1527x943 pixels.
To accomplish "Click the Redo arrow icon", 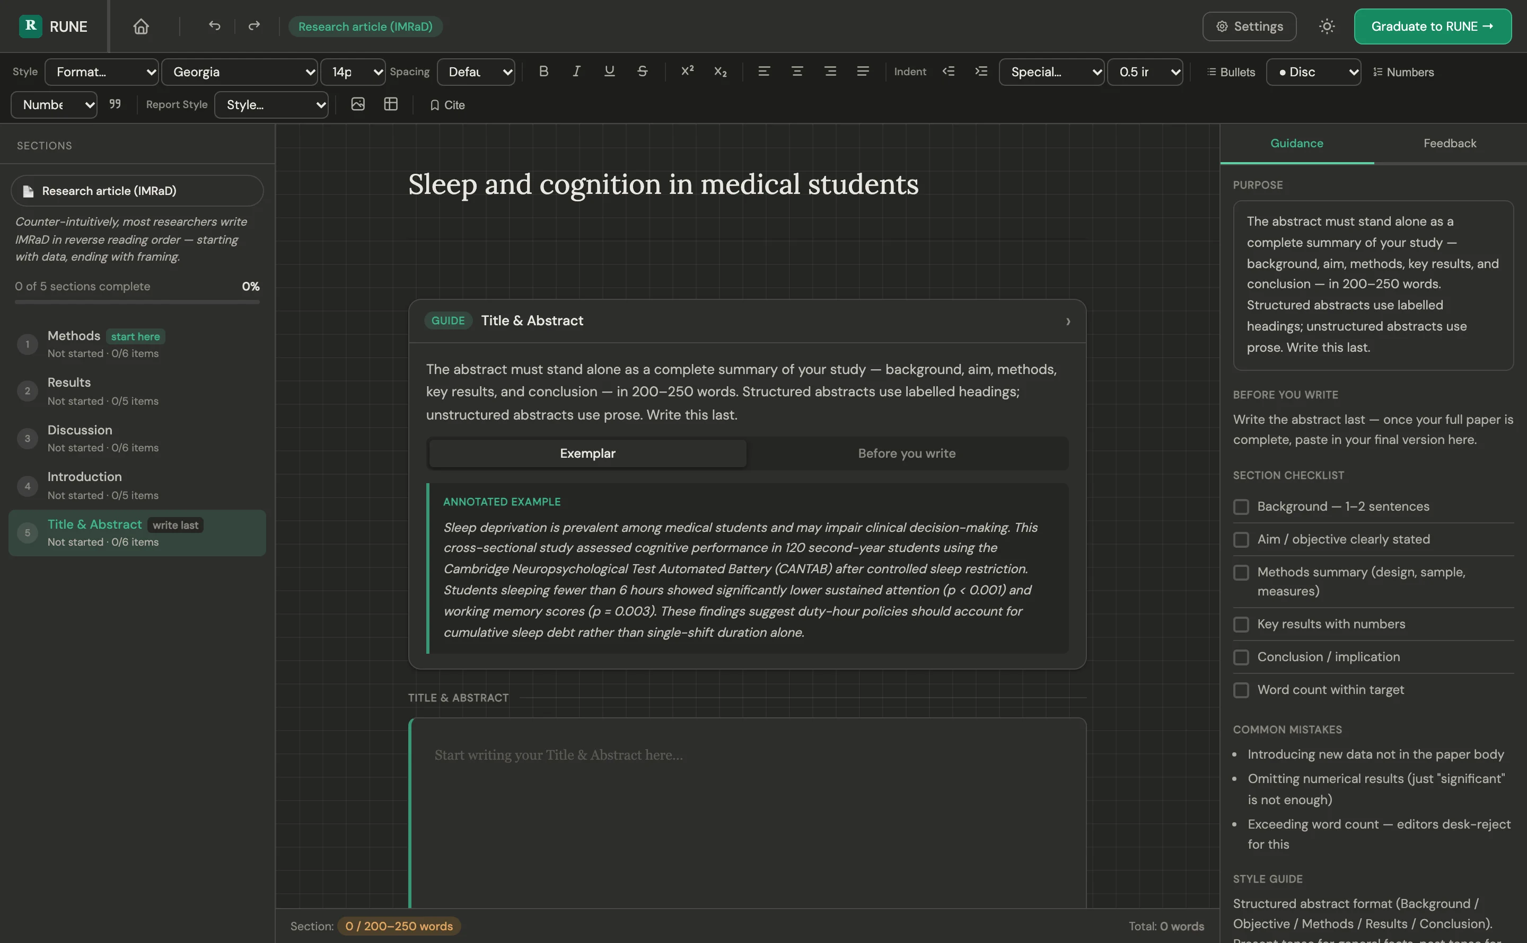I will click(x=254, y=26).
